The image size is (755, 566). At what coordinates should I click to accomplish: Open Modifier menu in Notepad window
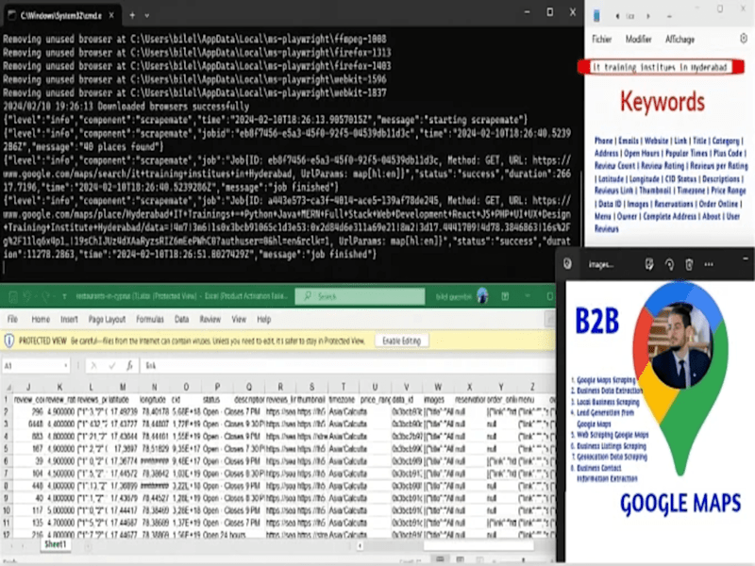coord(638,40)
